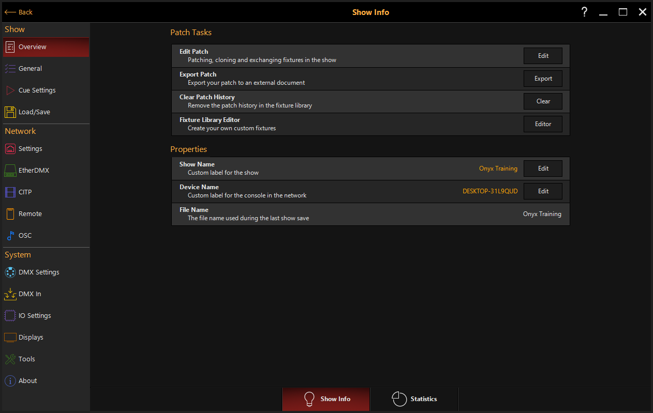The image size is (653, 413).
Task: Click the General checklist icon
Action: [10, 69]
